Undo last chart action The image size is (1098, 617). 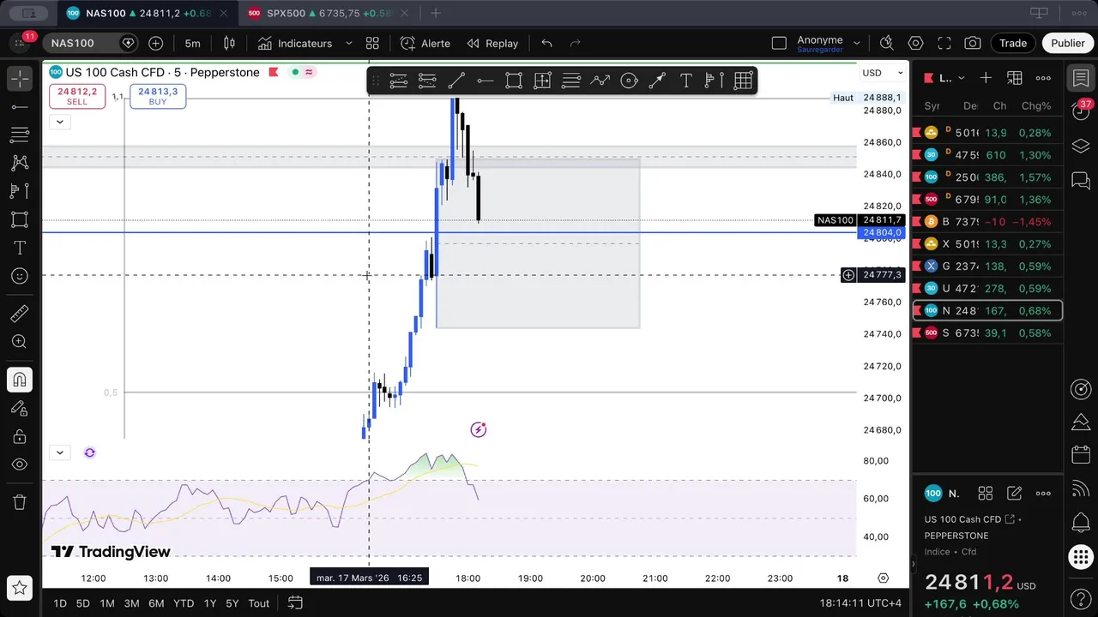pos(546,43)
